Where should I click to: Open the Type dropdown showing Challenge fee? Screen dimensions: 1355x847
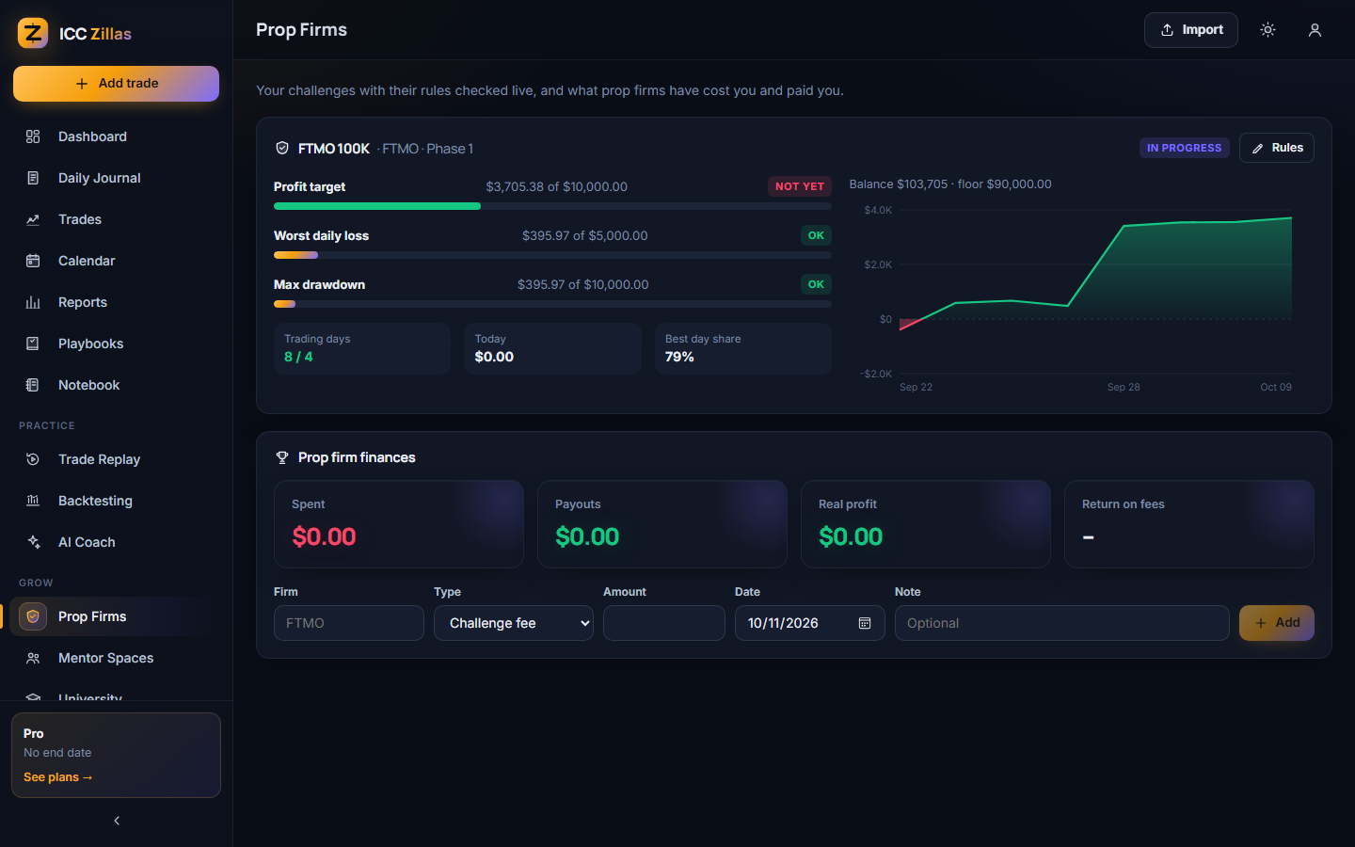(514, 623)
